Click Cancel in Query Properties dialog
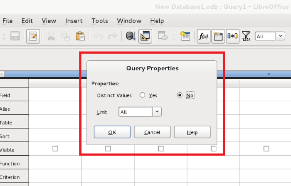The height and width of the screenshot is (186, 291). click(152, 132)
